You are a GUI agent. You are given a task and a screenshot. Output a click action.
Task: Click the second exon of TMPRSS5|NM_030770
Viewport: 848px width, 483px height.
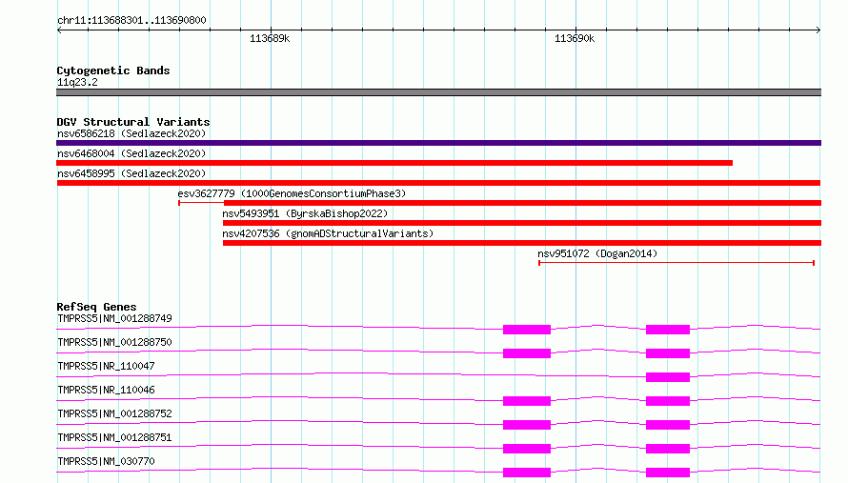[668, 473]
